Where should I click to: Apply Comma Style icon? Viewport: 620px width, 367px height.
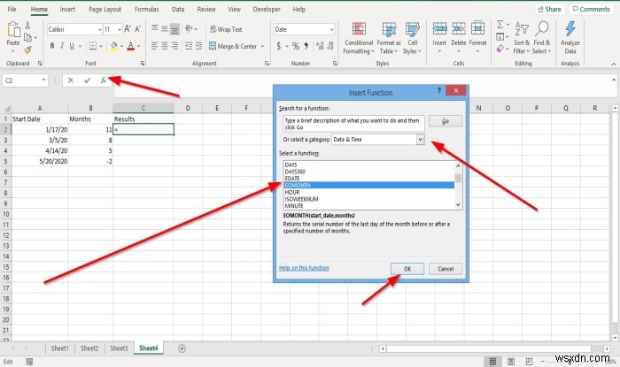tap(306, 46)
